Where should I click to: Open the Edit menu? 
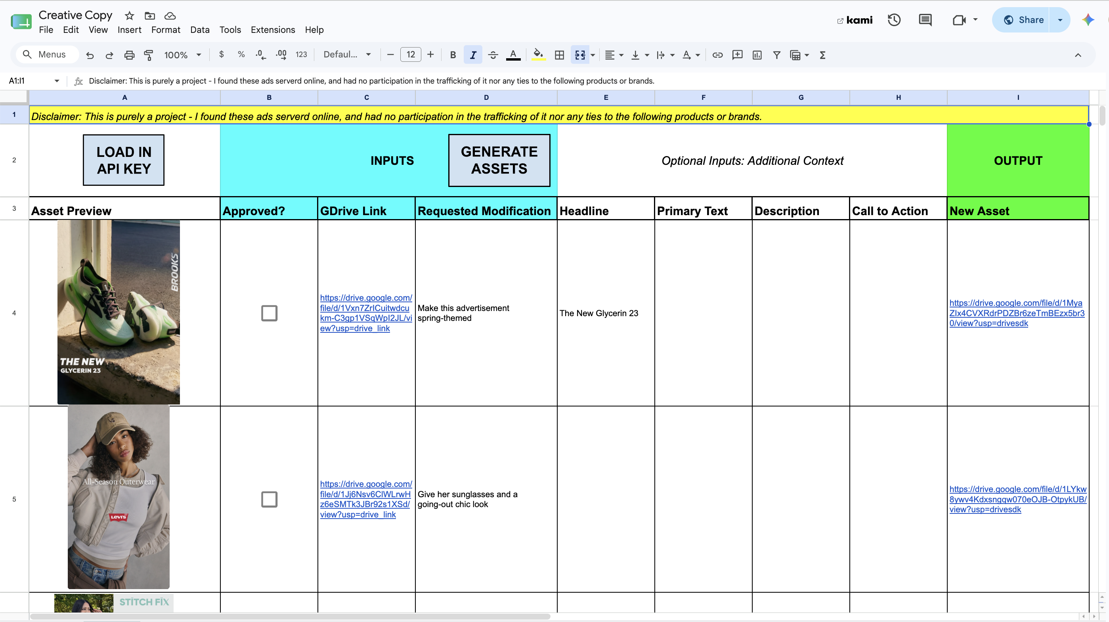coord(71,30)
